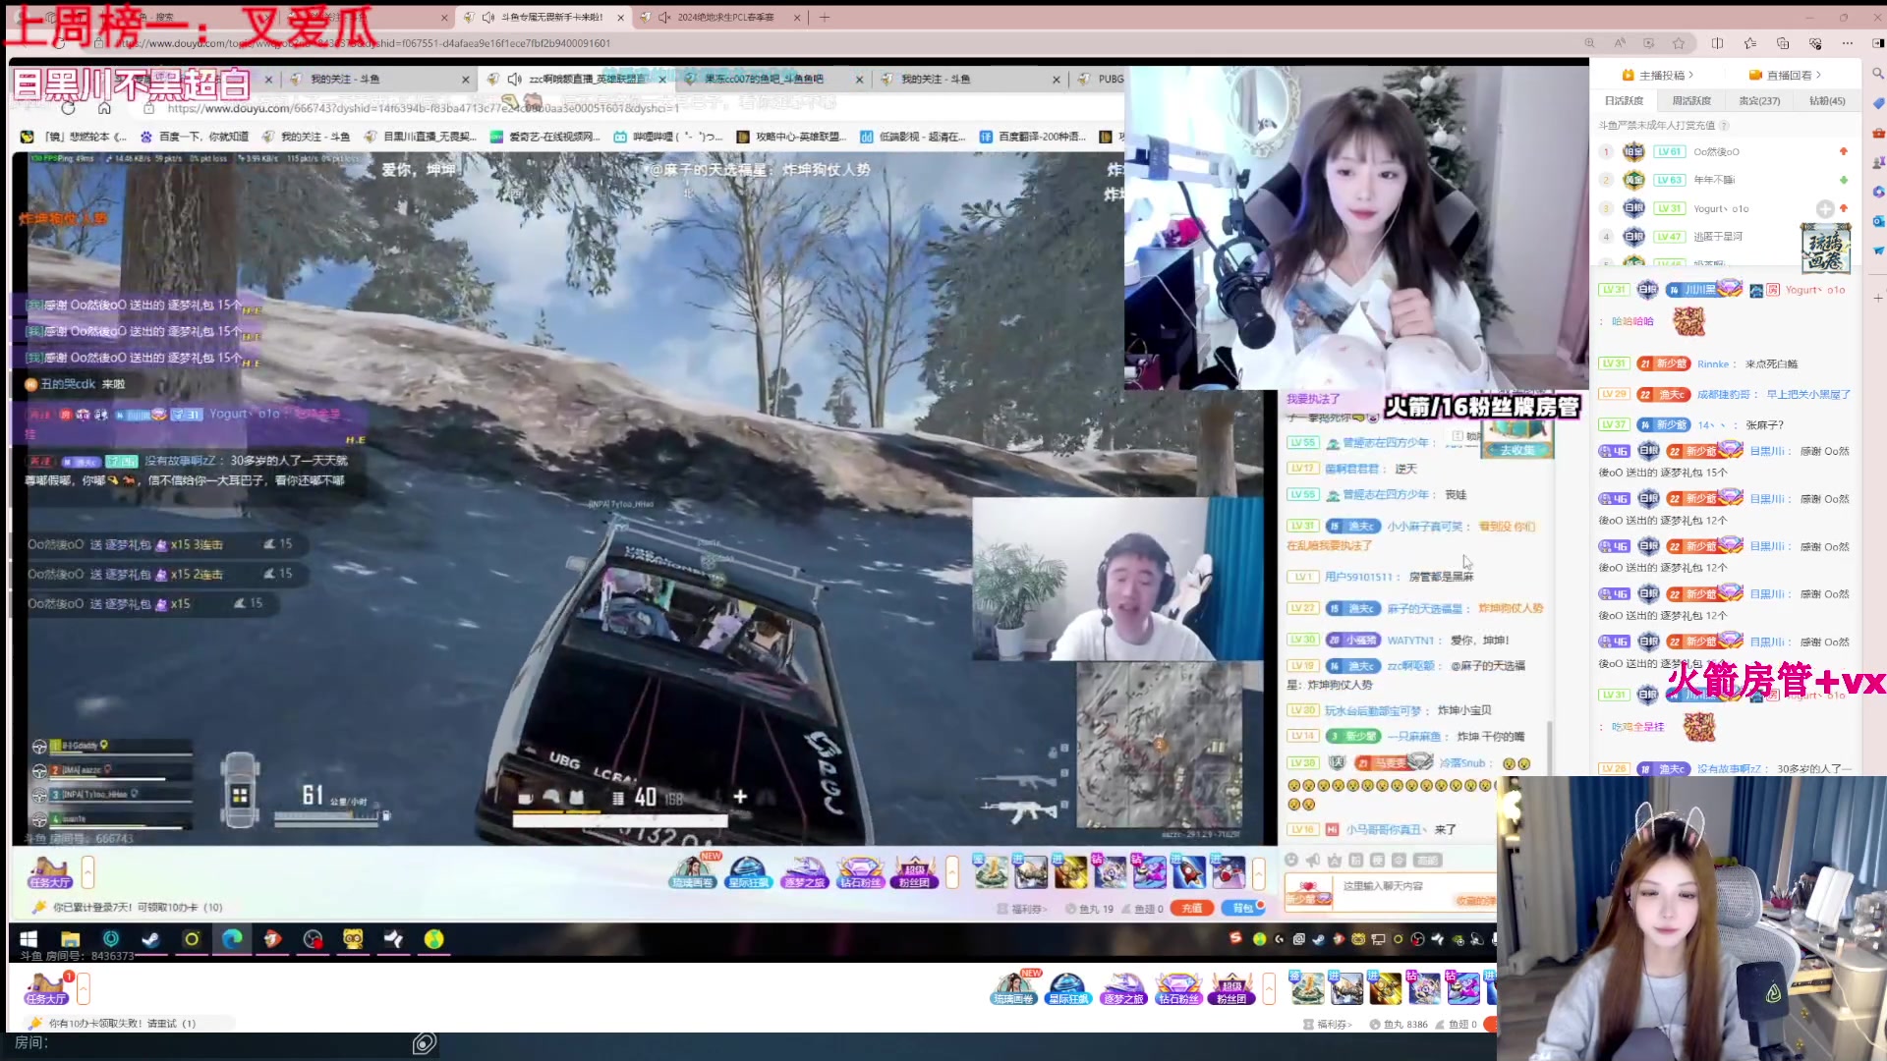Toggle sound on 斗鱼专属无畏新手卡 tab speaker
This screenshot has height=1061, width=1887.
(487, 17)
